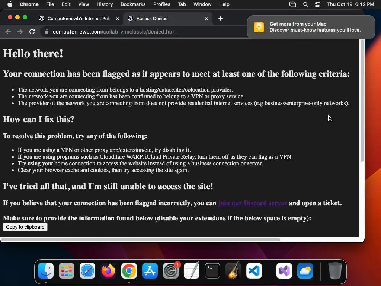Open the Bookmarks menu
Image resolution: width=381 pixels, height=286 pixels.
(133, 4)
